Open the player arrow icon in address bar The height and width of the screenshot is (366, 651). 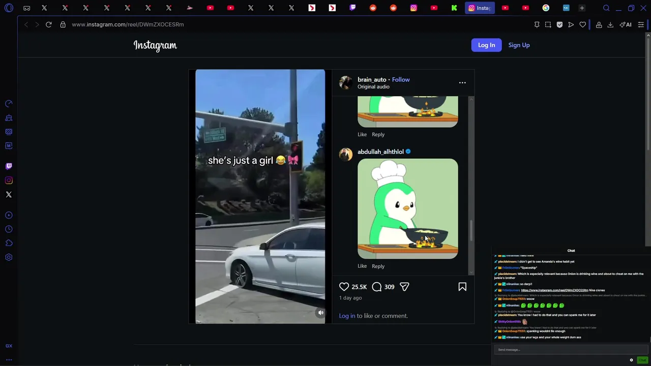click(571, 24)
